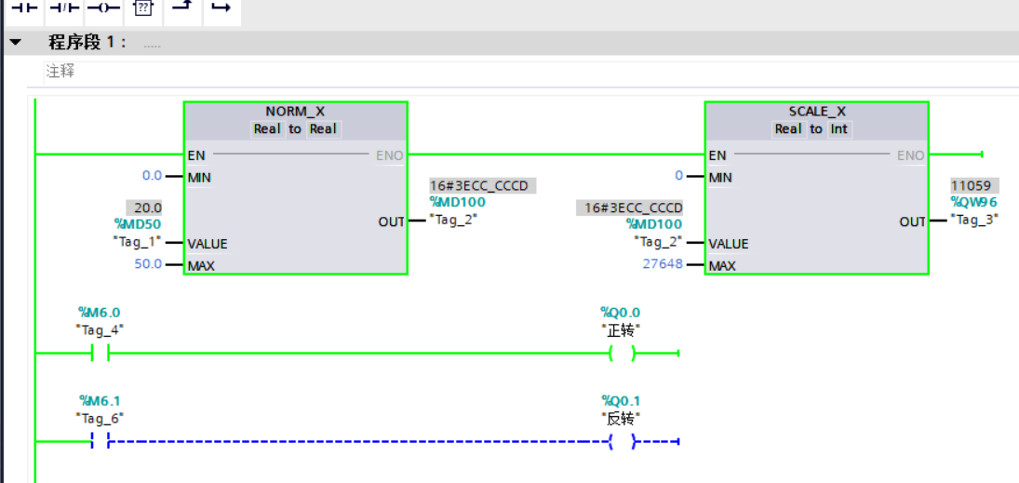Click the NORM_X MIN value 0.0
1019x483 pixels.
pos(151,176)
